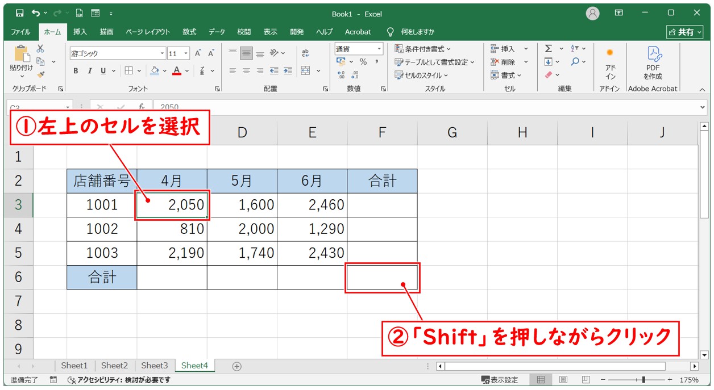This screenshot has width=714, height=390.
Task: Select cell containing 1,740
Action: coord(242,253)
